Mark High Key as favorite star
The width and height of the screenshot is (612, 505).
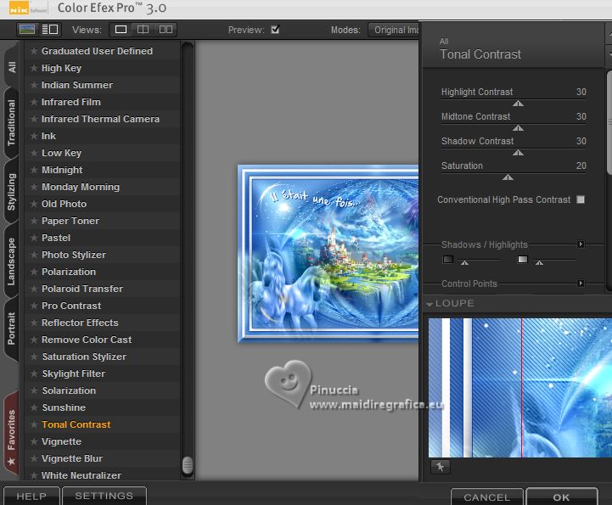[x=34, y=68]
